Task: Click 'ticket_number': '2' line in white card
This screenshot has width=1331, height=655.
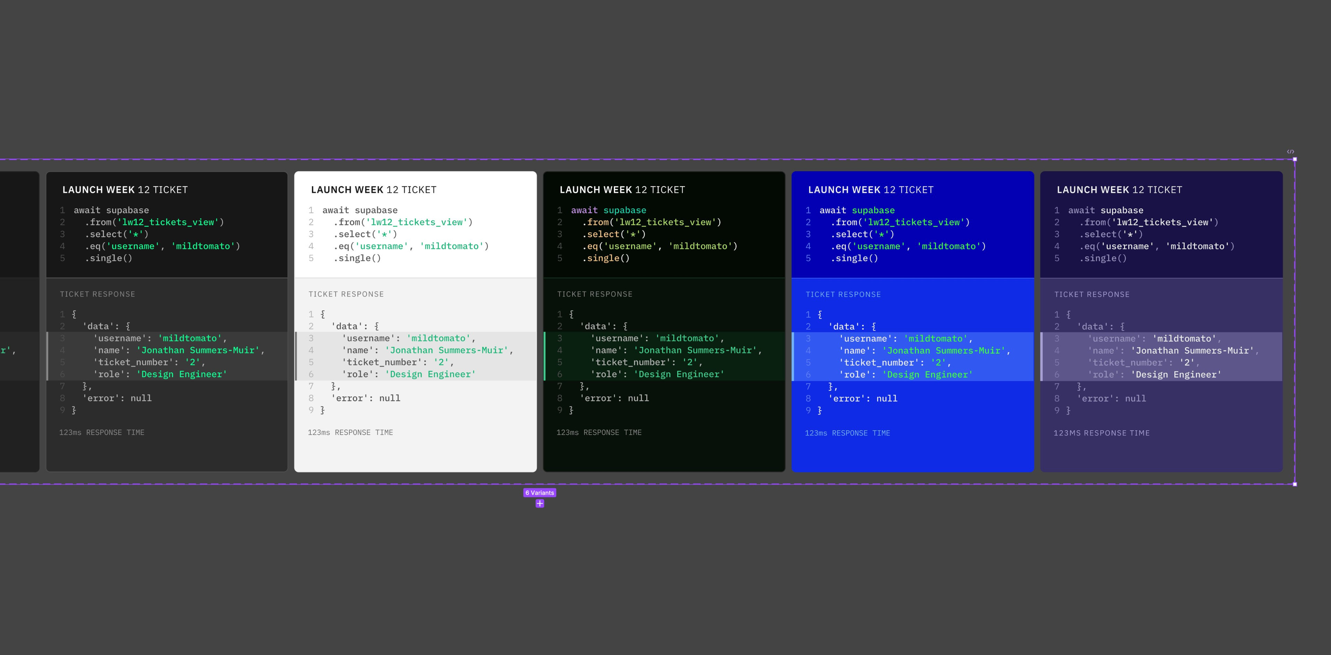Action: (398, 362)
